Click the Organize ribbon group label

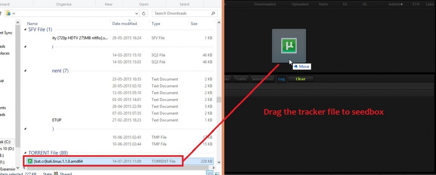[x=64, y=4]
